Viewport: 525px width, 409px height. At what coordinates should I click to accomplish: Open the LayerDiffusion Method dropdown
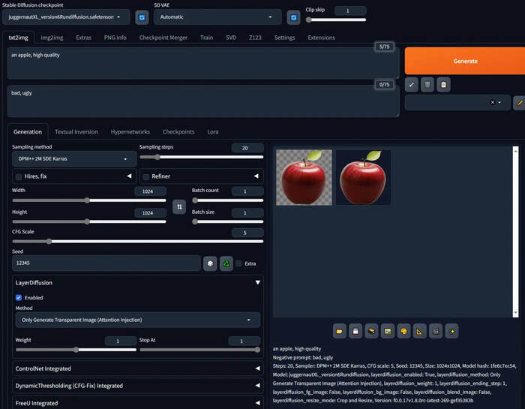(137, 320)
